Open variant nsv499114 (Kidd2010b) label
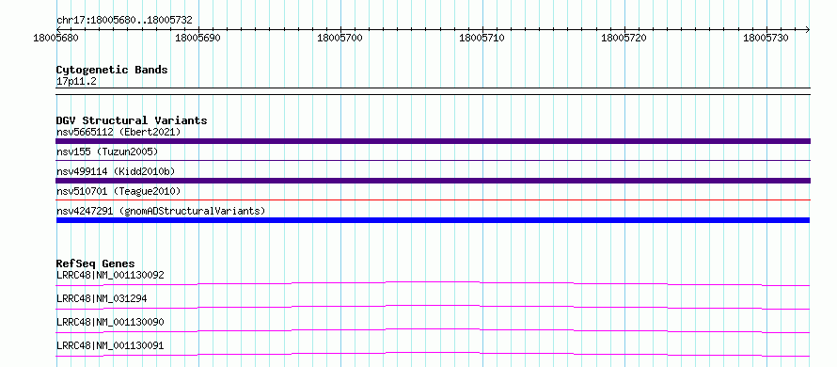 [116, 171]
